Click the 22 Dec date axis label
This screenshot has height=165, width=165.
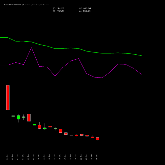81,157
